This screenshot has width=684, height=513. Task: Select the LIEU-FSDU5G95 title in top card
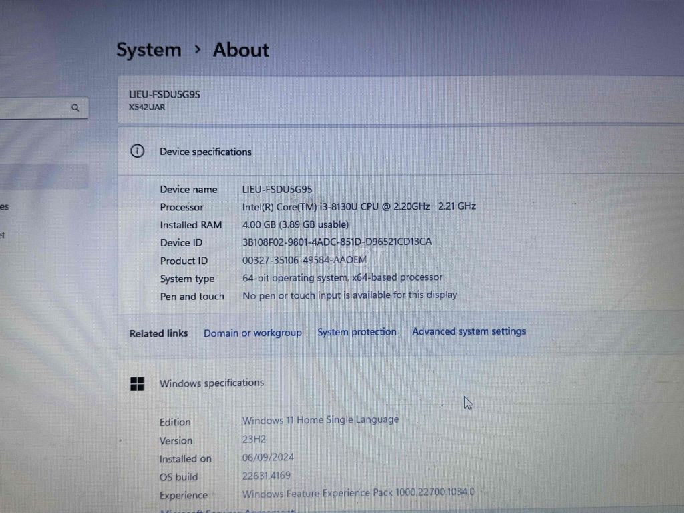pos(164,94)
